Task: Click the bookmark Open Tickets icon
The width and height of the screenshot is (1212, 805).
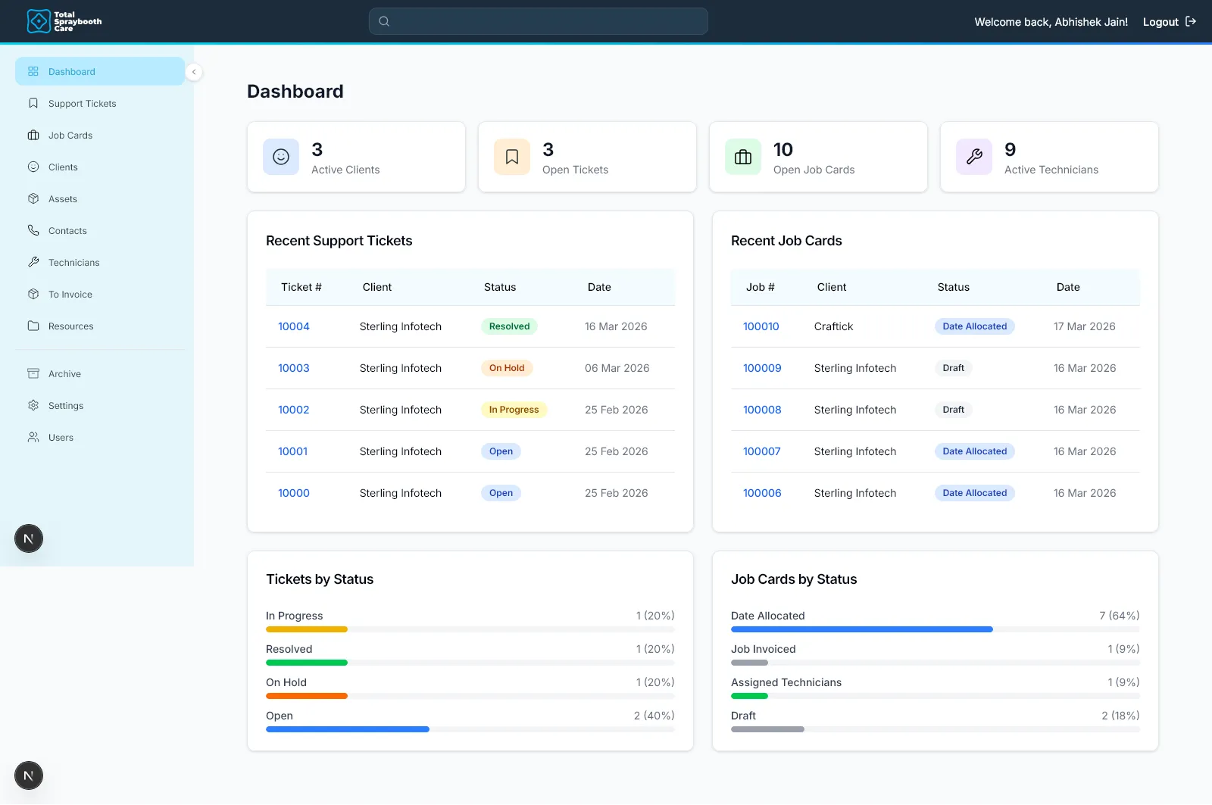Action: 512,157
